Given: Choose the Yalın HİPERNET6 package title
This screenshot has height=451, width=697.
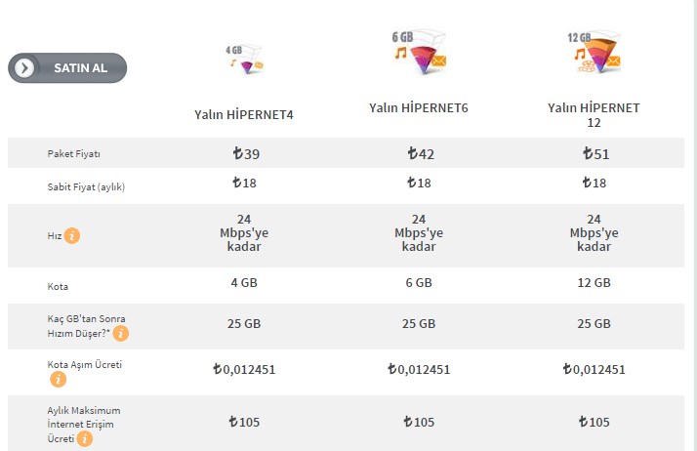Looking at the screenshot, I should coord(419,107).
